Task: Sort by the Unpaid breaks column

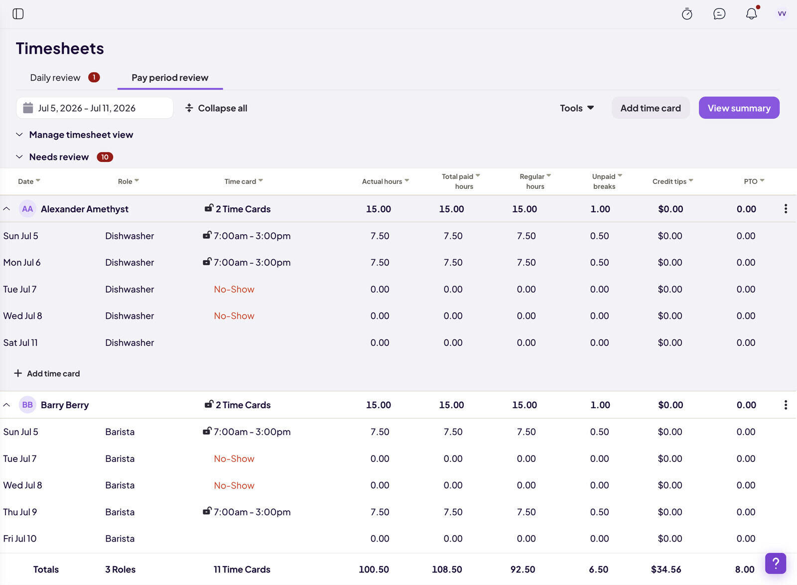Action: pos(607,181)
